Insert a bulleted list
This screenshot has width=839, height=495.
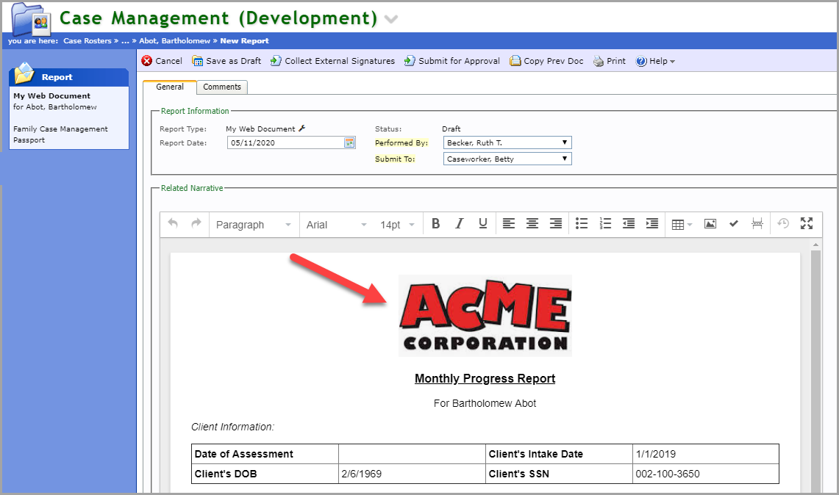pyautogui.click(x=582, y=224)
